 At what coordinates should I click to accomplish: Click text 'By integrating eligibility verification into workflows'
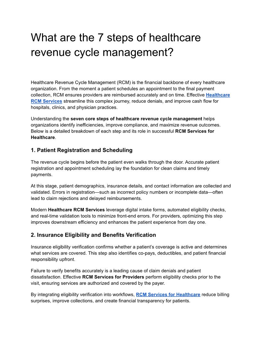coord(83,294)
